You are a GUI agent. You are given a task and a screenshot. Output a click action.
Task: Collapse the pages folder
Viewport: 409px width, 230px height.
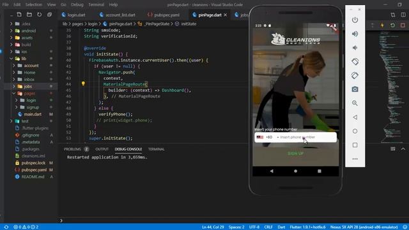13,93
